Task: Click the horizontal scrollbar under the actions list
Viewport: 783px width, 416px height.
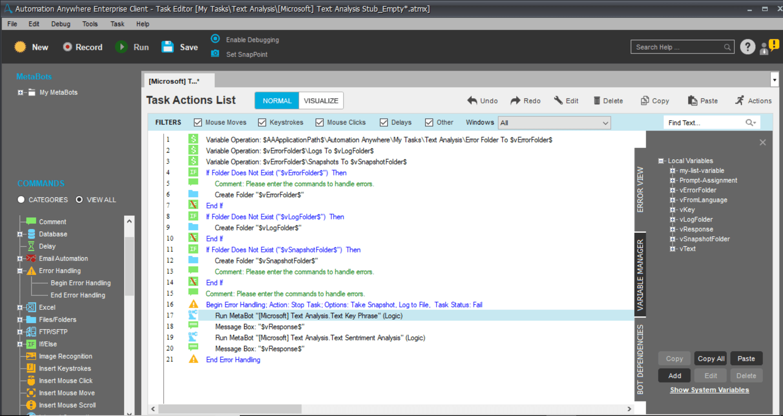Action: tap(391, 409)
